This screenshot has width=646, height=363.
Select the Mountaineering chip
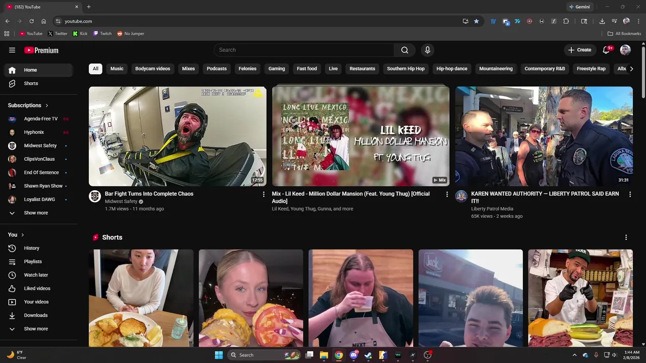pyautogui.click(x=496, y=69)
